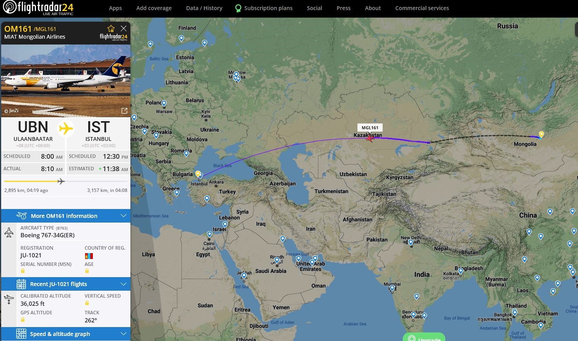Open the Social menu

315,8
